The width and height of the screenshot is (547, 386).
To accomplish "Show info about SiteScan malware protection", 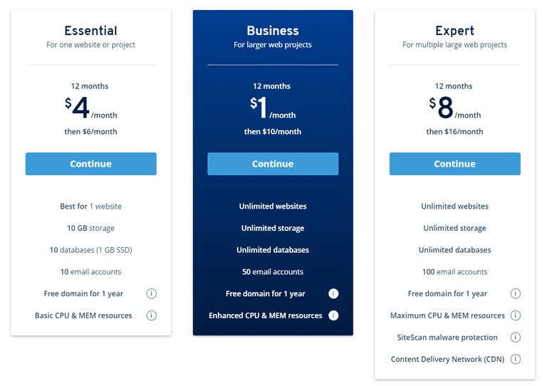I will click(516, 337).
